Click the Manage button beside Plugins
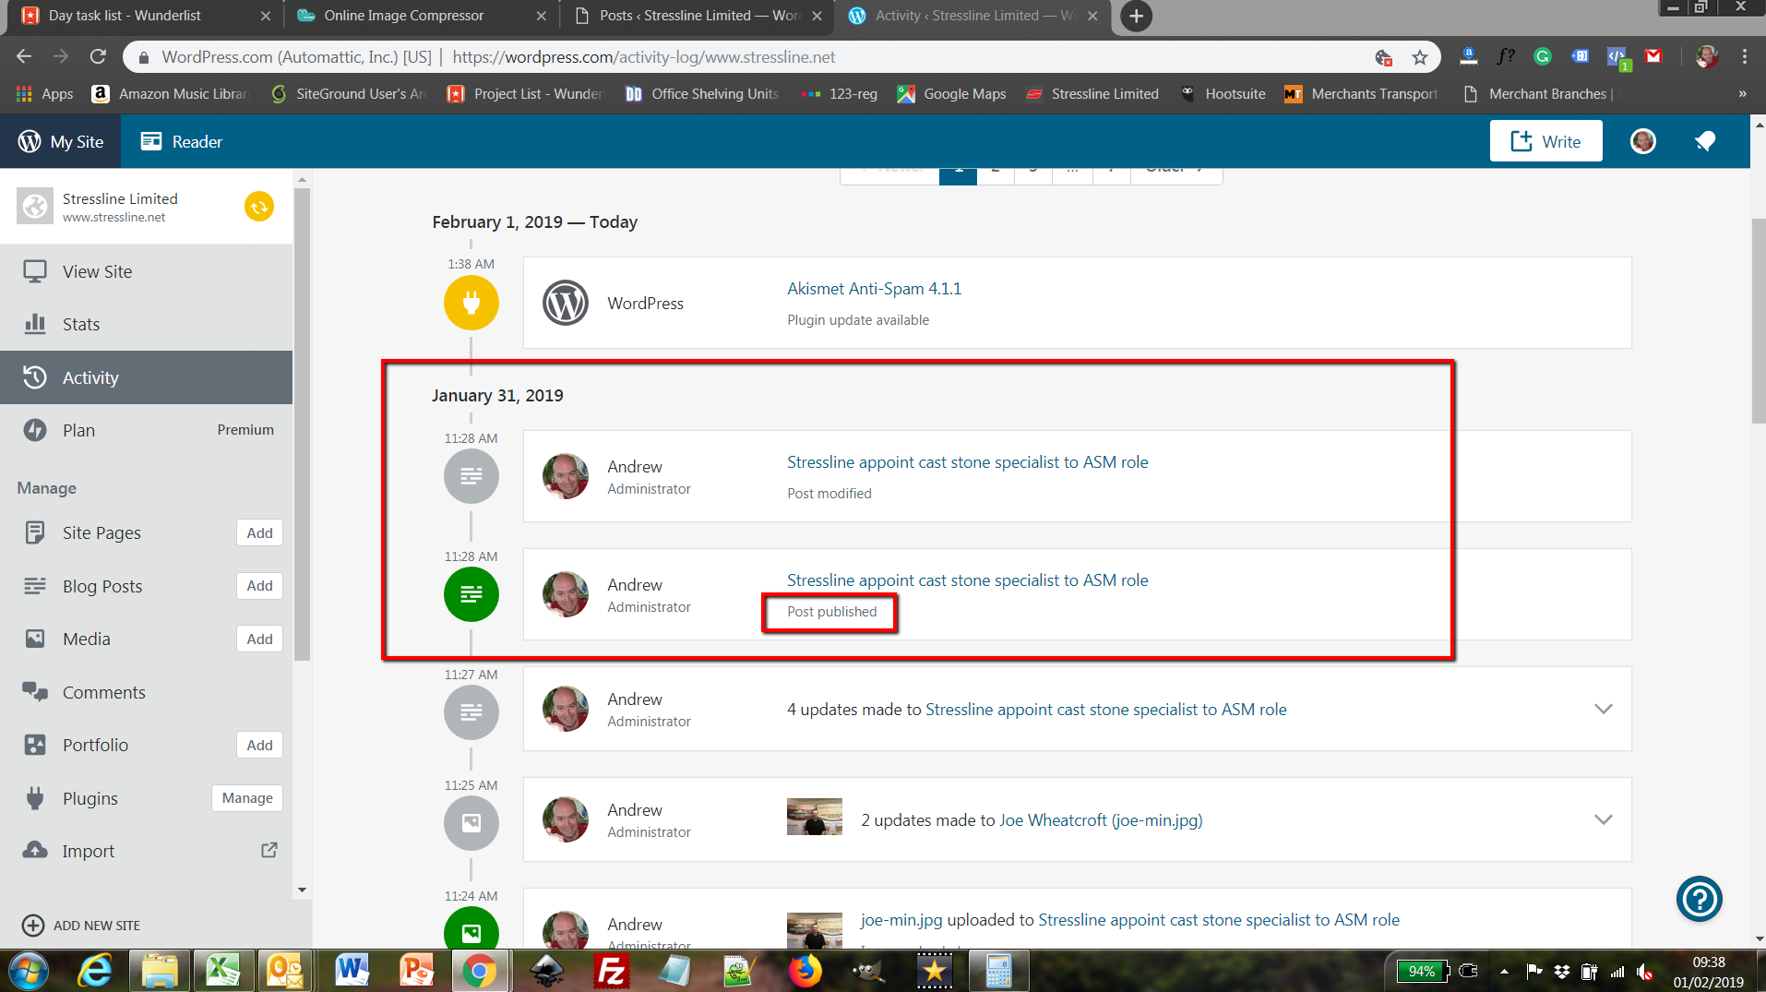Image resolution: width=1766 pixels, height=992 pixels. tap(247, 798)
